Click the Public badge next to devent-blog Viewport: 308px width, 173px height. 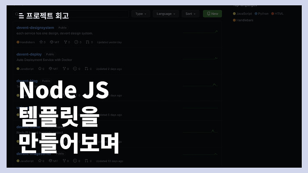pos(46,81)
